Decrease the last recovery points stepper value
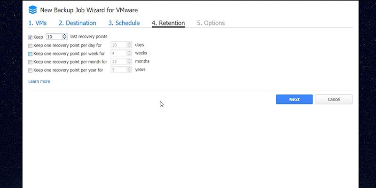This screenshot has height=188, width=376. (x=64, y=38)
